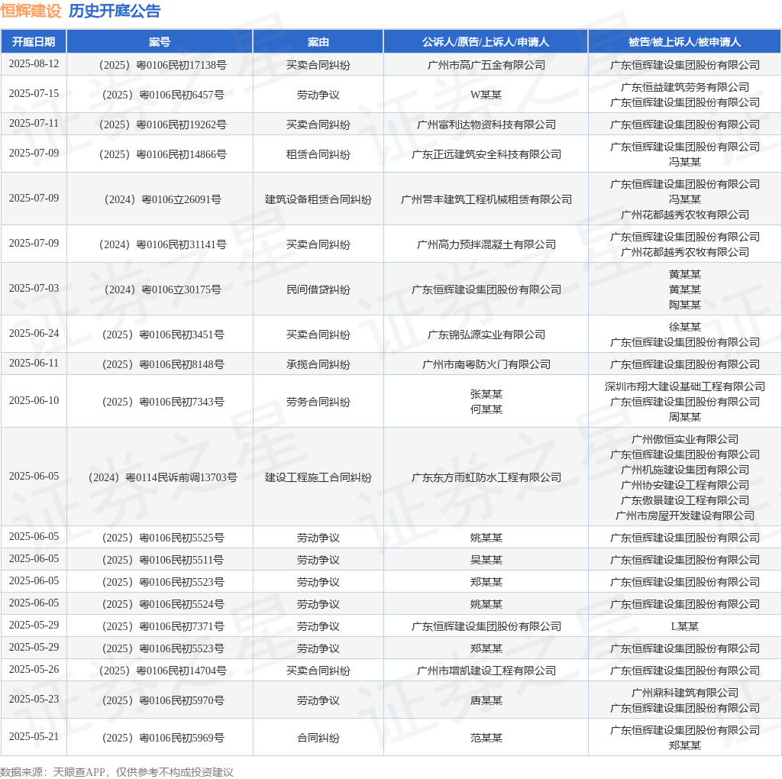The width and height of the screenshot is (782, 779).
Task: Click the date 2025-07-15
Action: [x=34, y=94]
